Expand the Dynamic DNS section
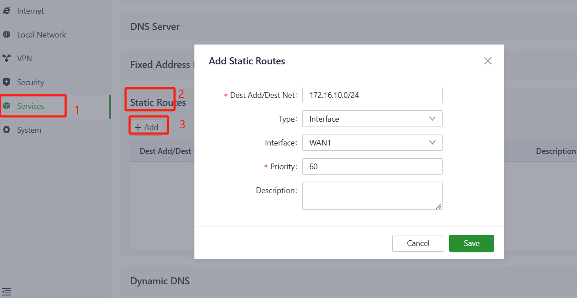Image resolution: width=577 pixels, height=298 pixels. (160, 281)
